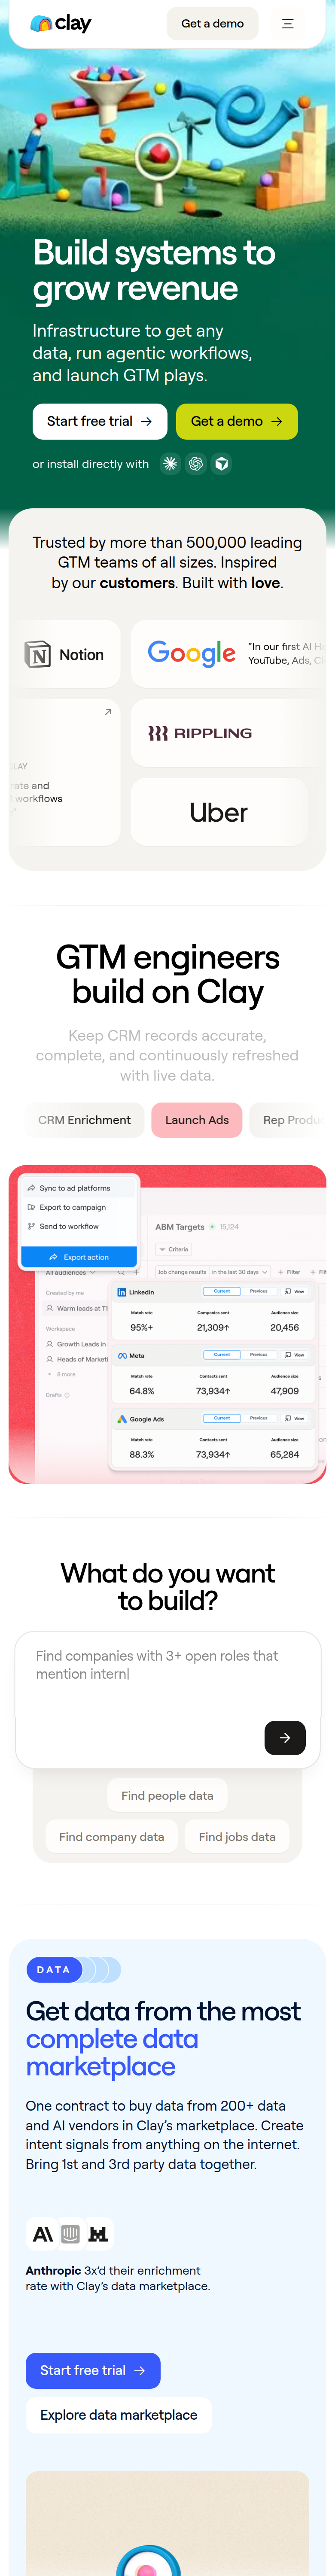Install via the cube-shaped icon
Screen dimensions: 335x2576
(222, 464)
